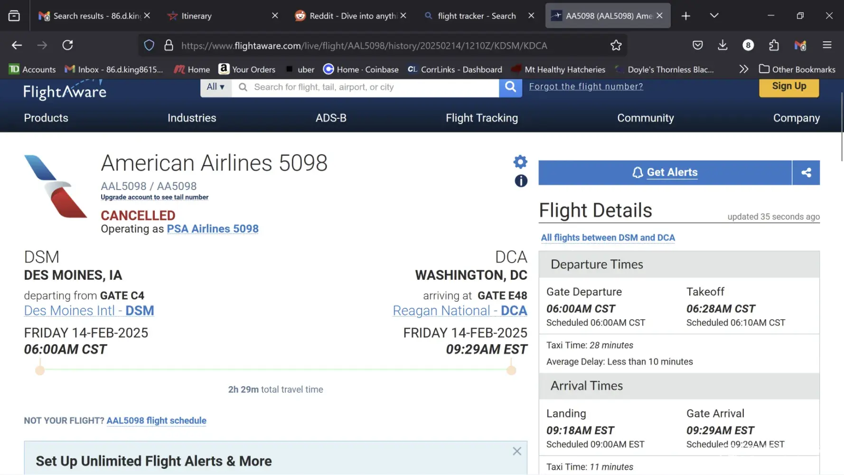
Task: Open flight page settings gear
Action: point(520,162)
